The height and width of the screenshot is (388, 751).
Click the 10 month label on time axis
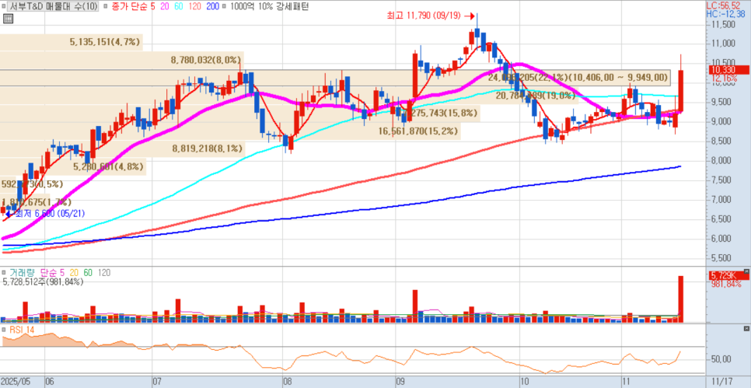point(525,383)
